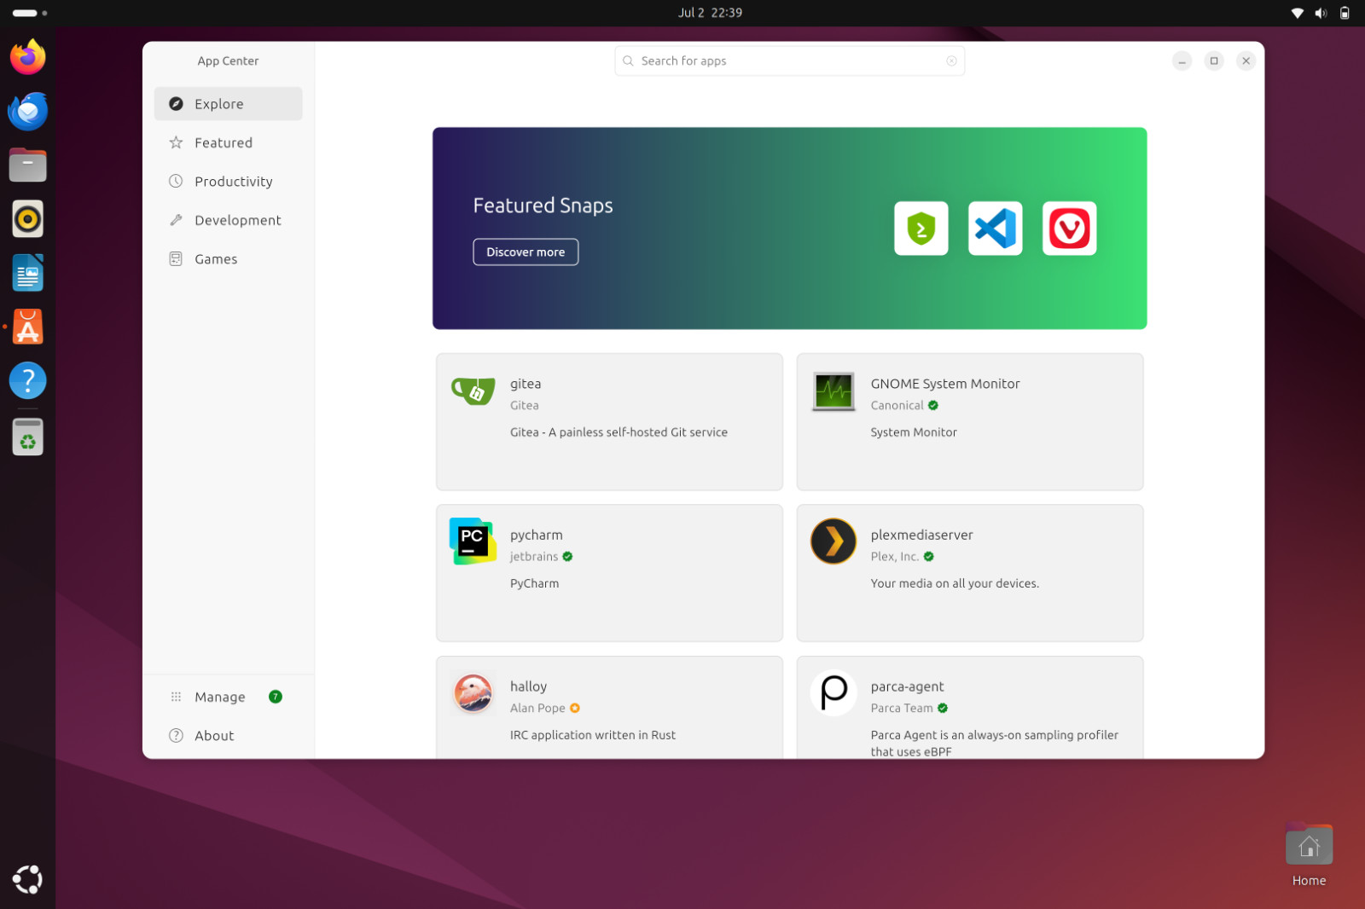Click 'IRC application written in Rust' description
This screenshot has height=909, width=1365.
(x=593, y=734)
